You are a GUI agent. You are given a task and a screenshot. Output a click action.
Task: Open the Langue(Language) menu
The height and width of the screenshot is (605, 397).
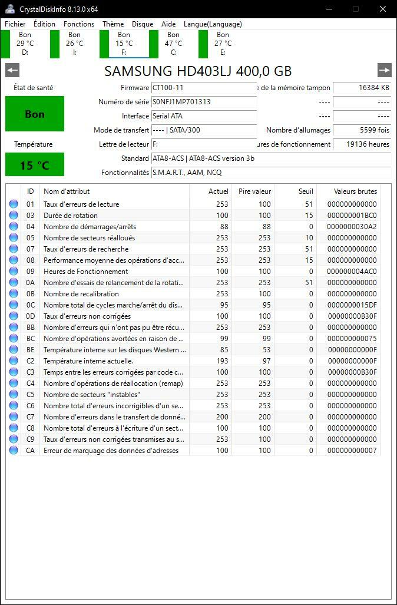point(213,24)
